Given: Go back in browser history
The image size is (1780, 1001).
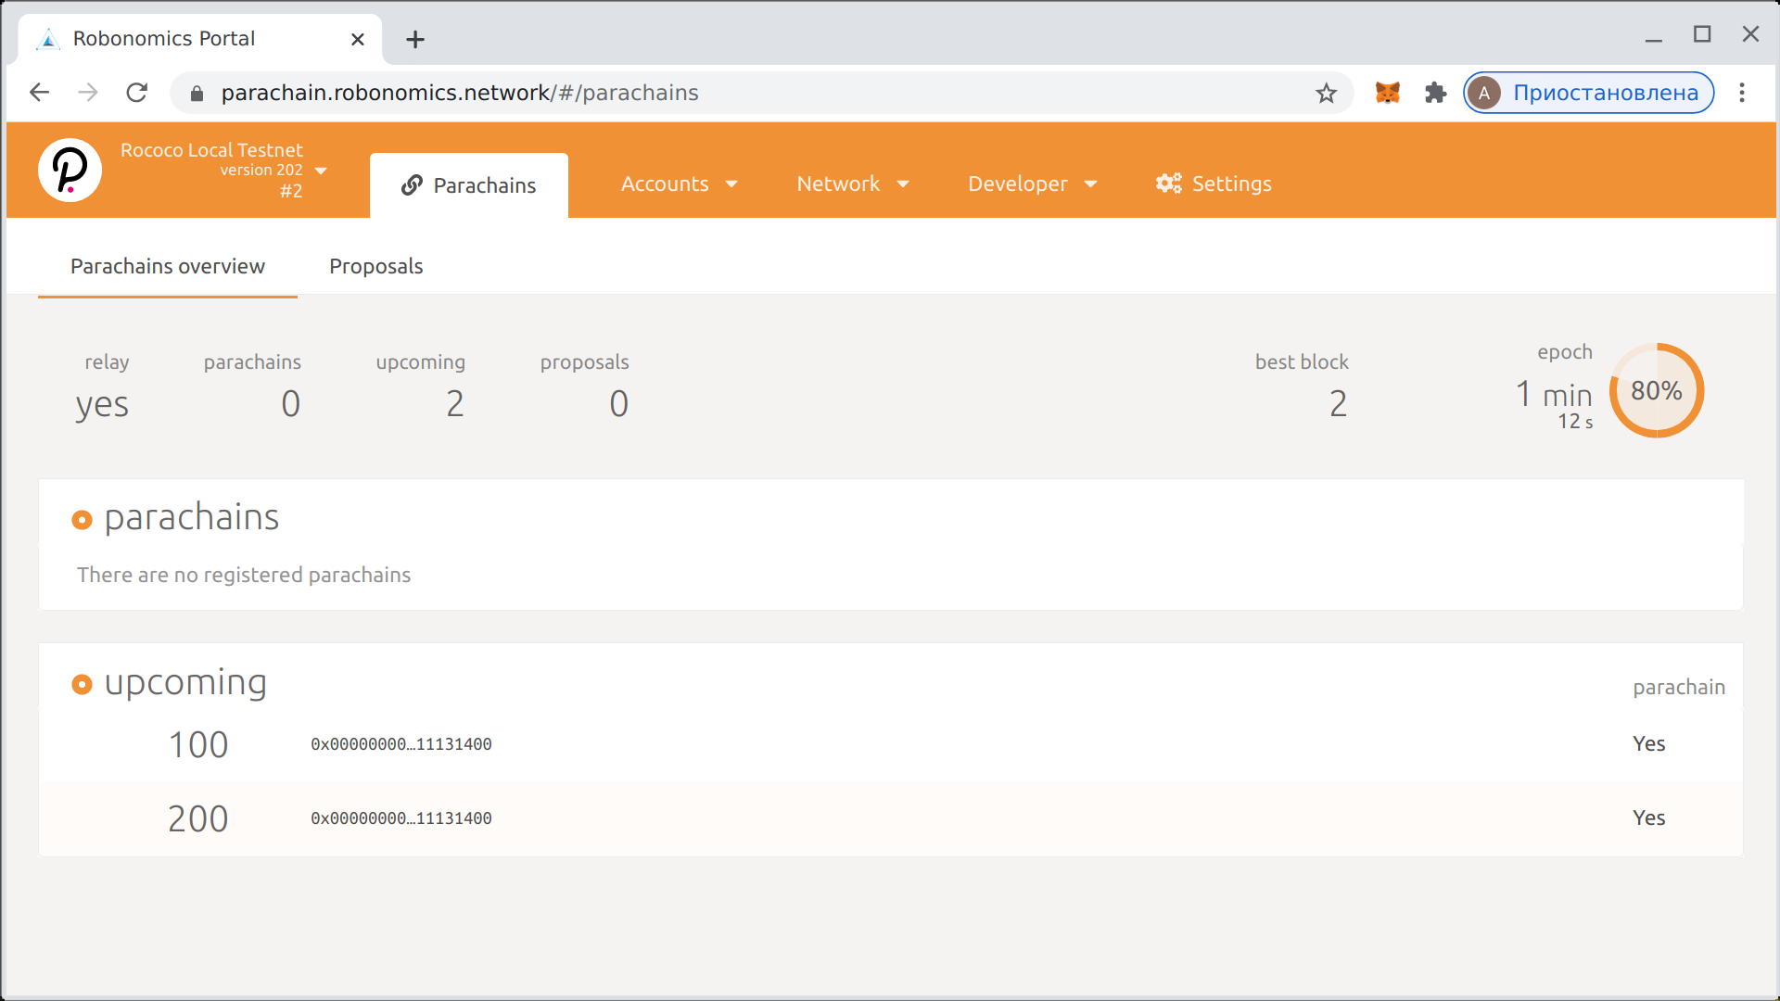Looking at the screenshot, I should point(39,93).
